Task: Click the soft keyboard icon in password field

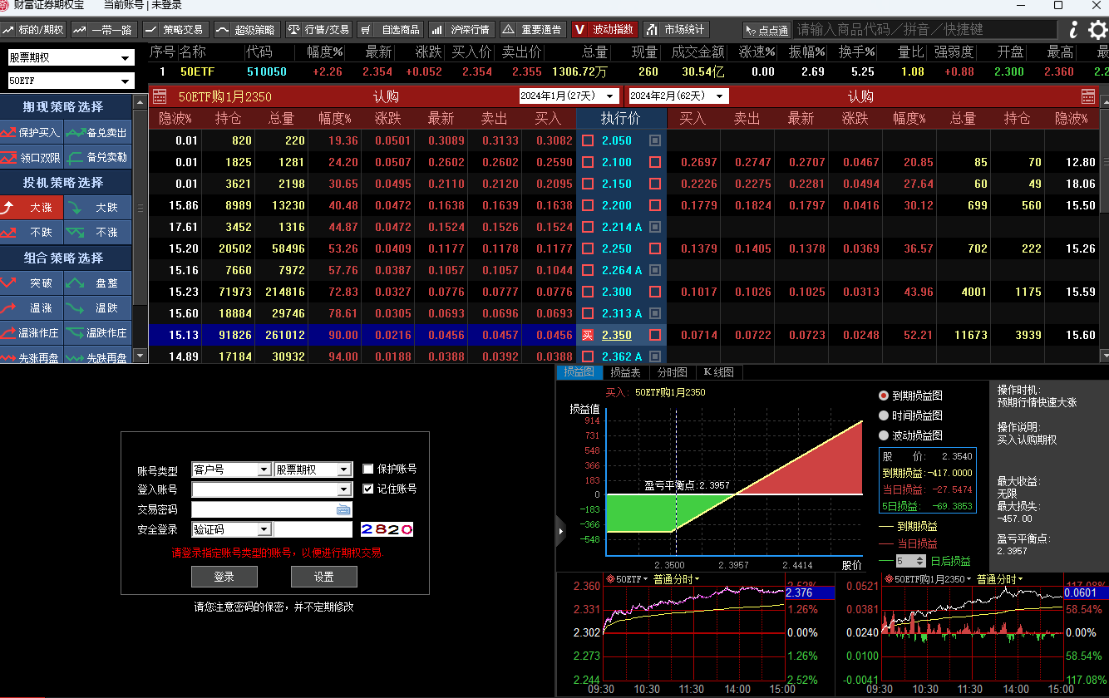Action: pyautogui.click(x=343, y=509)
